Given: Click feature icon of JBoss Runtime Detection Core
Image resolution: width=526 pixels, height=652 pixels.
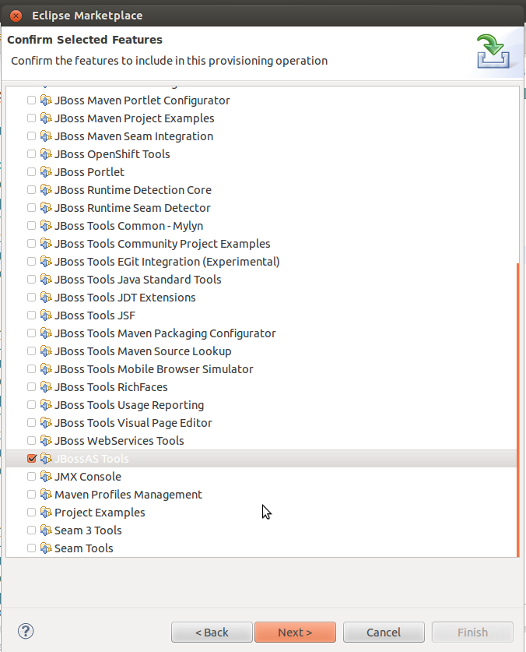Looking at the screenshot, I should pyautogui.click(x=46, y=189).
